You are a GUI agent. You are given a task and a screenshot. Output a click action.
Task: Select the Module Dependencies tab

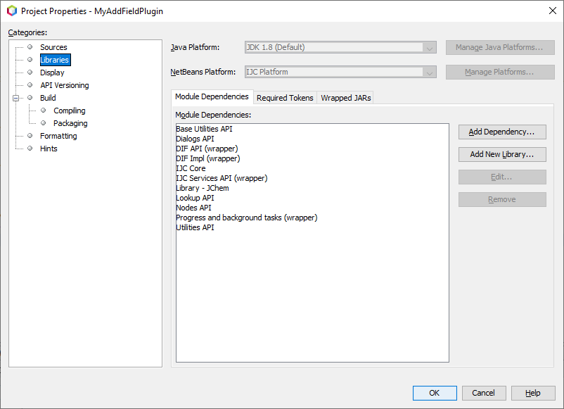pos(212,97)
